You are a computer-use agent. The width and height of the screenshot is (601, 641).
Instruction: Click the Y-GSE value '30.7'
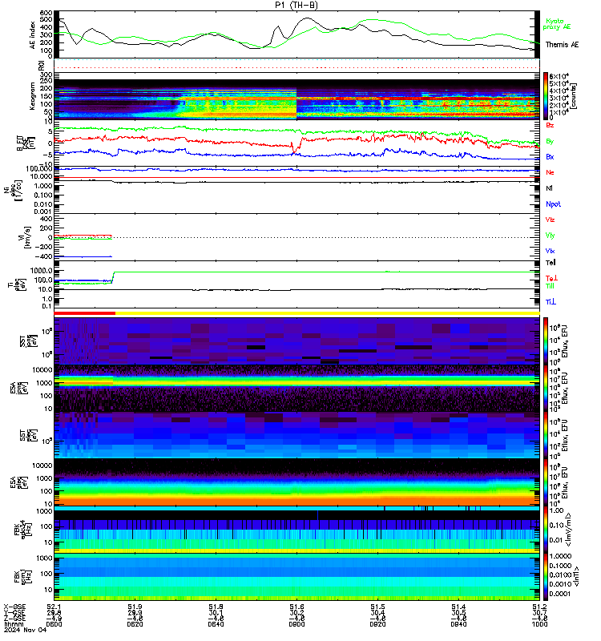tap(539, 613)
